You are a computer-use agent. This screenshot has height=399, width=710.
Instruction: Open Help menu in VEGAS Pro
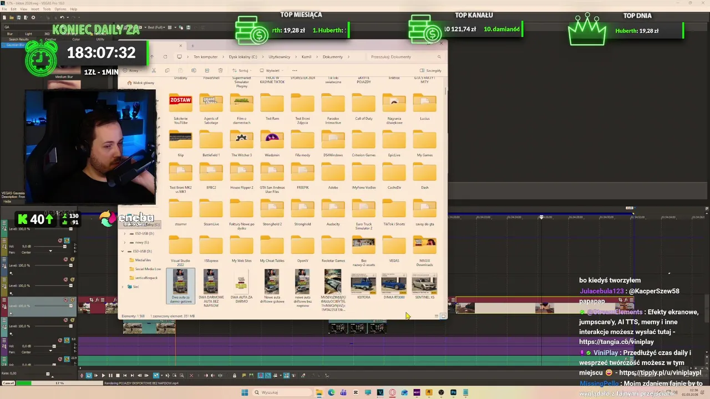tap(74, 9)
